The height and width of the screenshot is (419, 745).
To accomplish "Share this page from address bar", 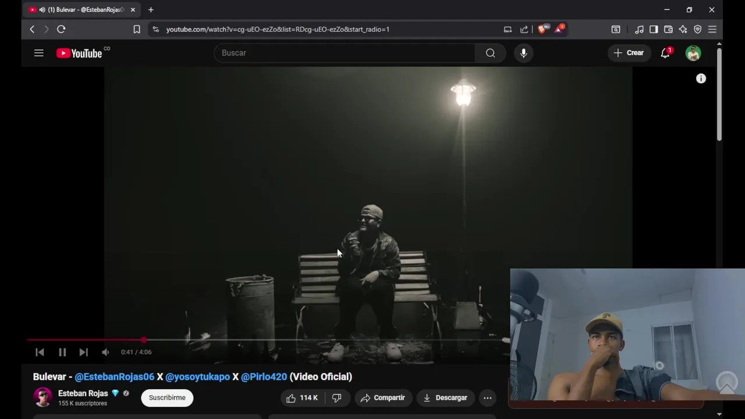I will pos(524,29).
